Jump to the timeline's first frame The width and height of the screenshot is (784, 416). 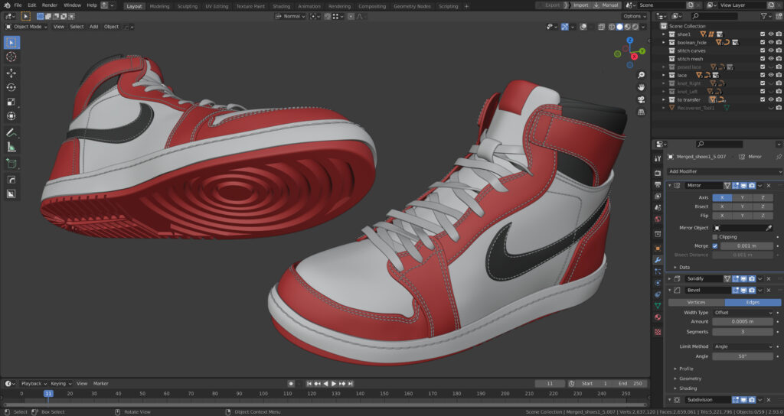(309, 384)
